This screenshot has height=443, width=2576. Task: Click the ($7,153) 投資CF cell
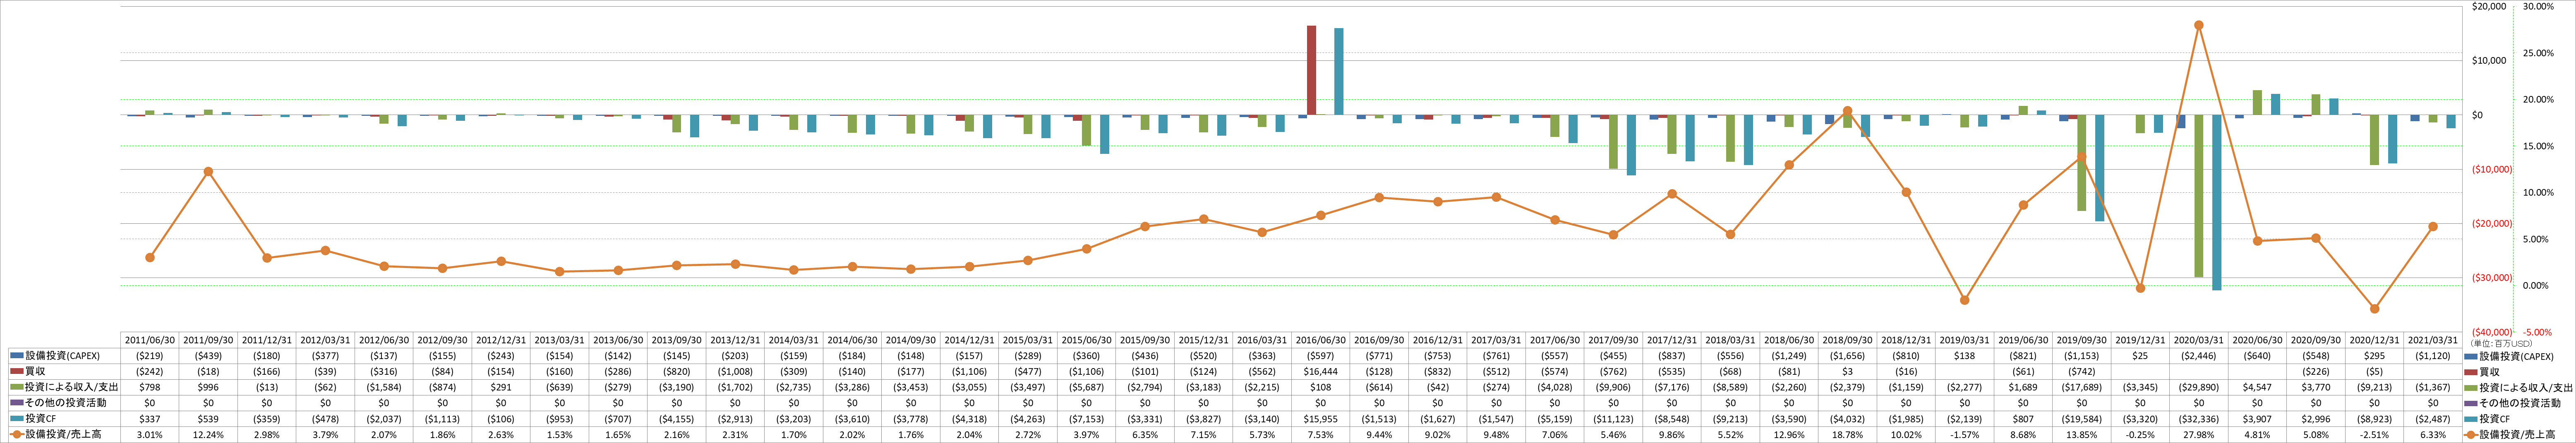point(1086,419)
